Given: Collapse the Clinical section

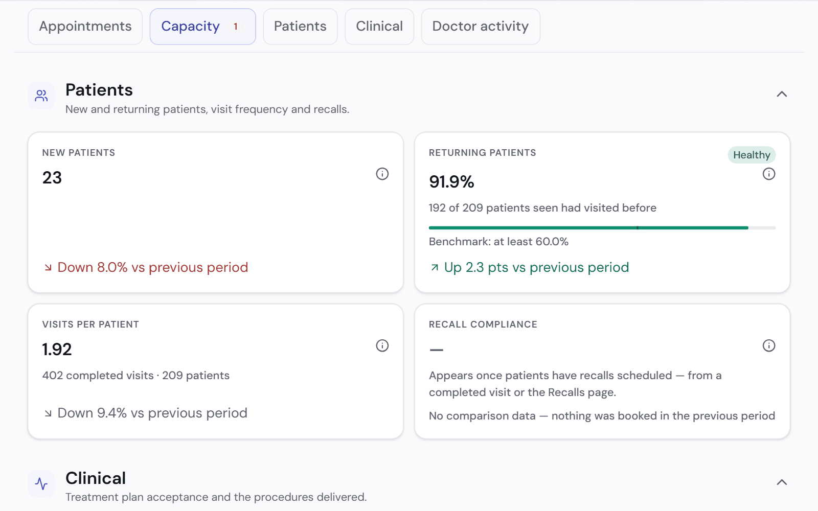Looking at the screenshot, I should point(782,482).
